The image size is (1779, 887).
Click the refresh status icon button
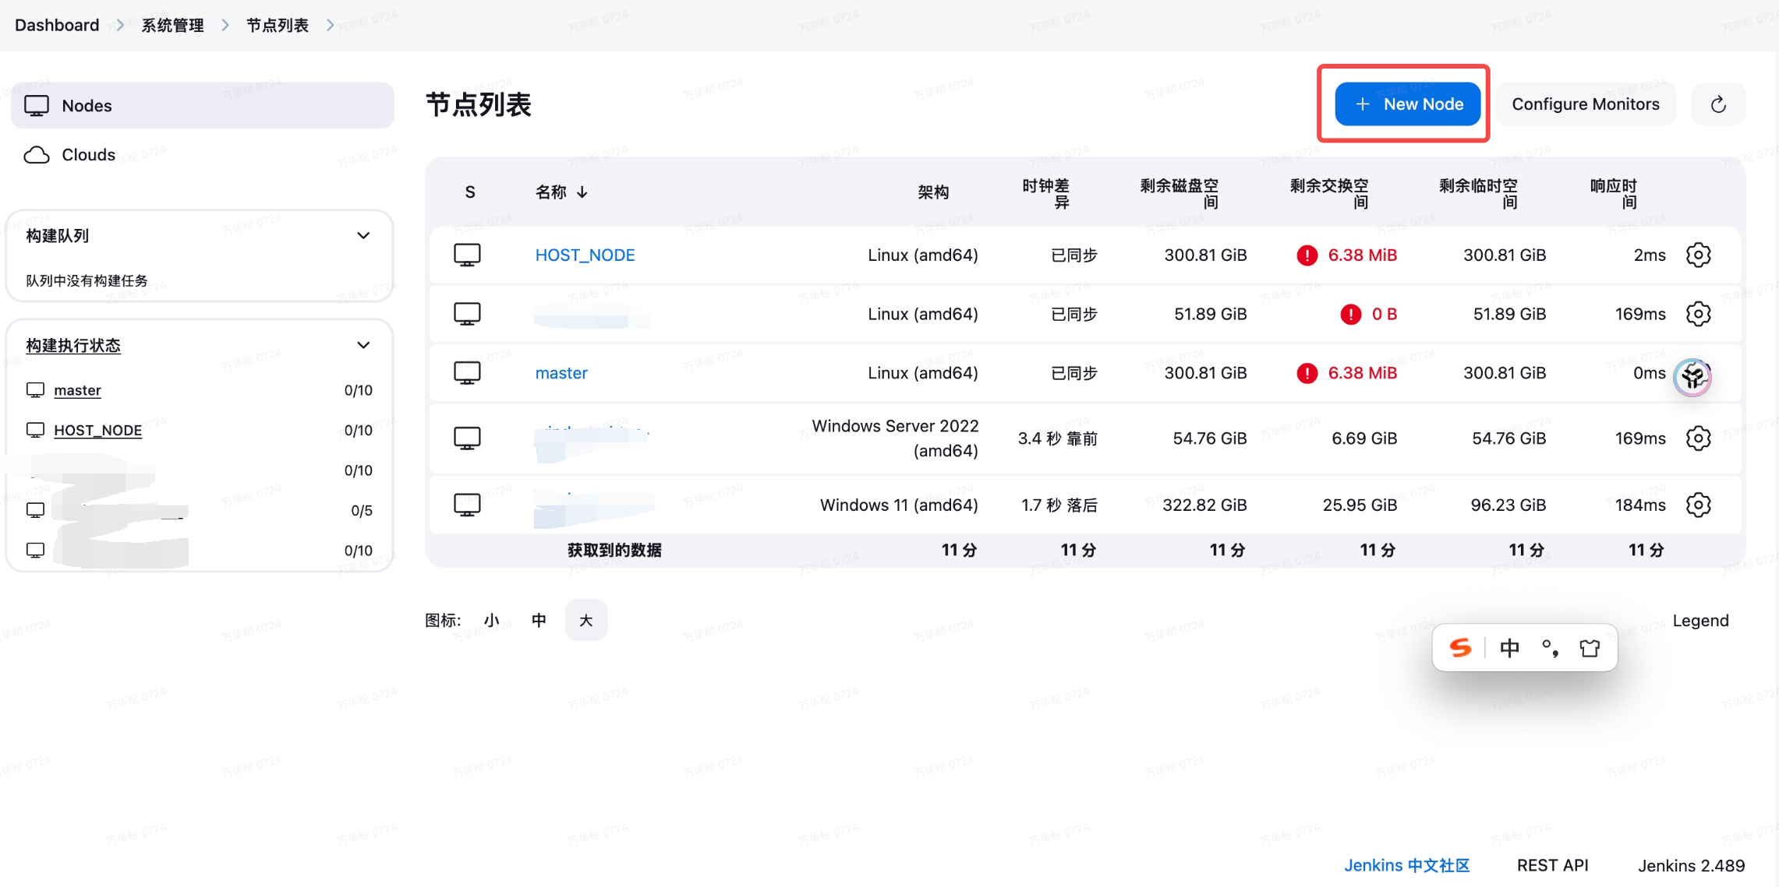pyautogui.click(x=1718, y=104)
